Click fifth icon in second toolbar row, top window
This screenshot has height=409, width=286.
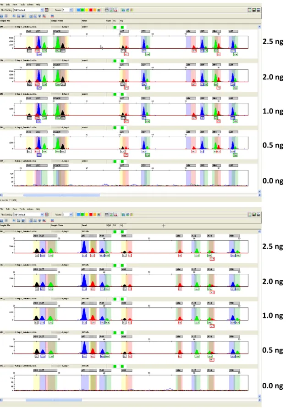23,16
